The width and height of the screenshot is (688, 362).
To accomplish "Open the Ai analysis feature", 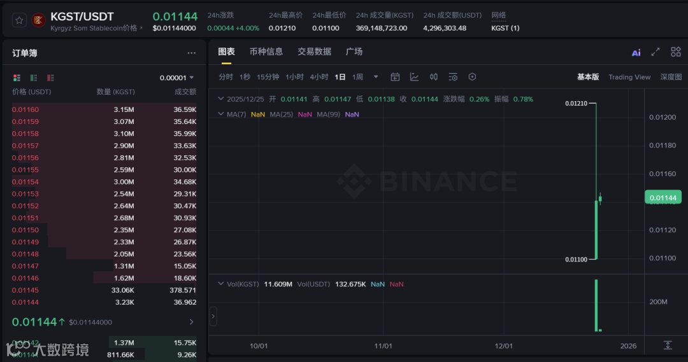I will pyautogui.click(x=636, y=53).
